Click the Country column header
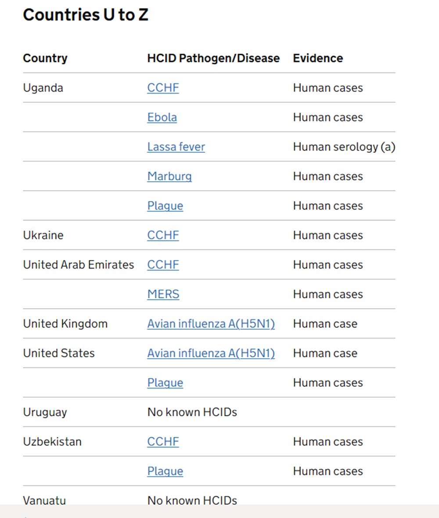 pos(45,58)
